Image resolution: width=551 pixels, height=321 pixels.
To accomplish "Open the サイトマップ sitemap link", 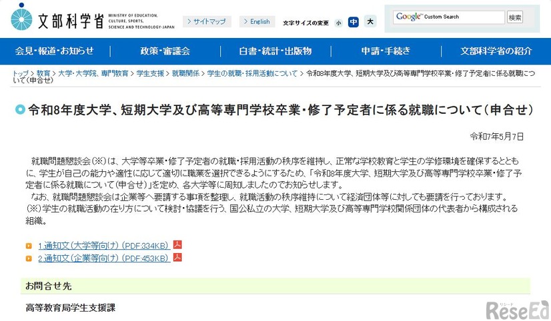I will (207, 22).
